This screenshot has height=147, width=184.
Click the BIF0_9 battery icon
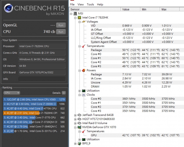click(x=79, y=143)
